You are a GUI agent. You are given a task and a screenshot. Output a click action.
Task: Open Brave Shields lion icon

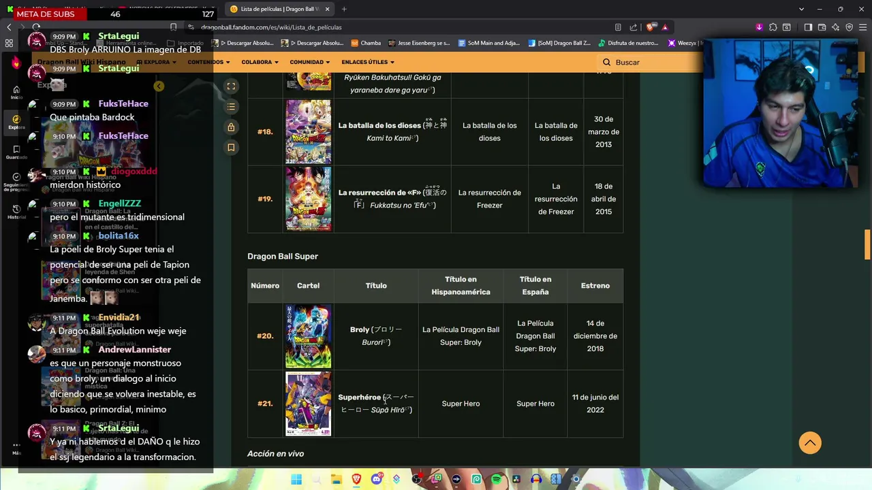pos(650,27)
